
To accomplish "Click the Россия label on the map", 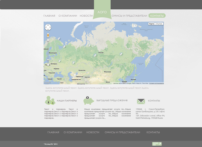I will coord(101,53).
